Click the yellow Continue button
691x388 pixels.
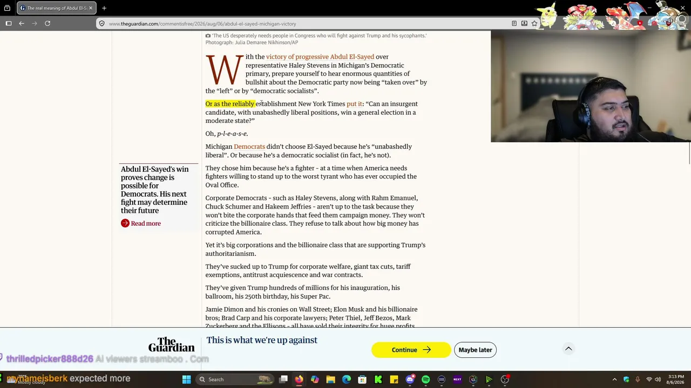[411, 350]
